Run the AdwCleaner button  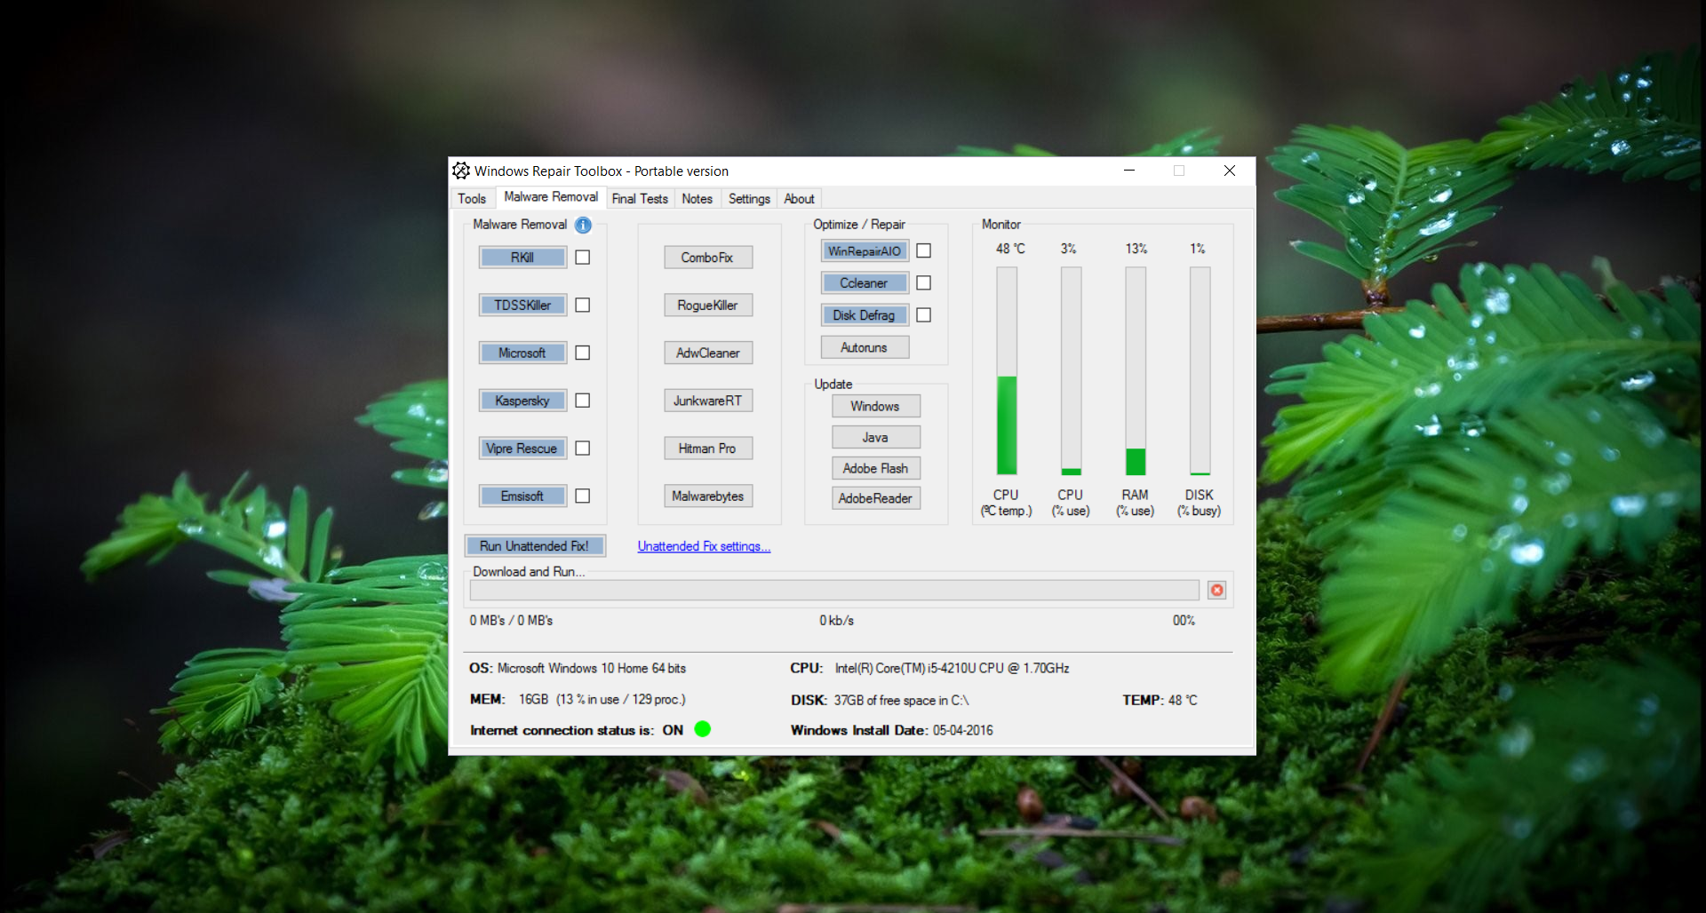coord(707,353)
